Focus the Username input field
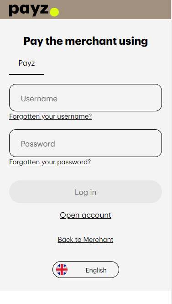 click(85, 98)
